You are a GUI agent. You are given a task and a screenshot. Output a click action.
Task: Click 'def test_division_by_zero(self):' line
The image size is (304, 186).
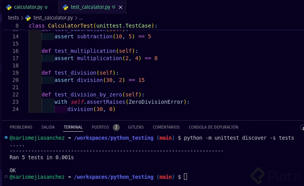(93, 95)
